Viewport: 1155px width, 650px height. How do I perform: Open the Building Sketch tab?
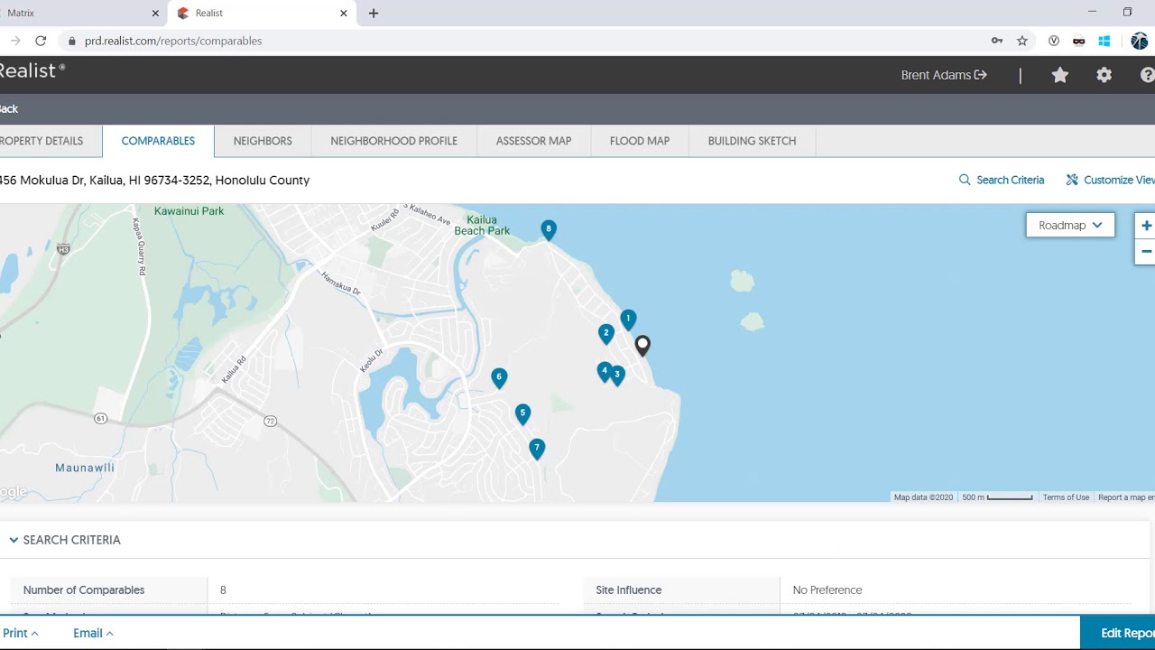752,141
